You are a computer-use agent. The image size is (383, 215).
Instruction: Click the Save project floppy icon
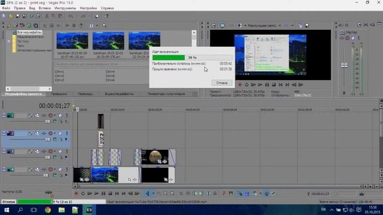click(17, 16)
